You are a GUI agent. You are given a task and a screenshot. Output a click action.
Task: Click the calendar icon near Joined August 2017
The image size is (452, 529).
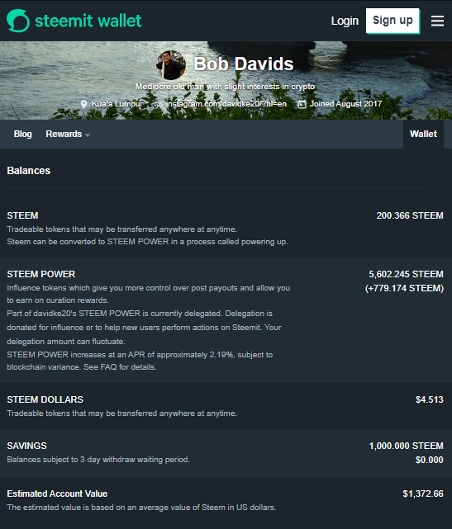pos(302,104)
